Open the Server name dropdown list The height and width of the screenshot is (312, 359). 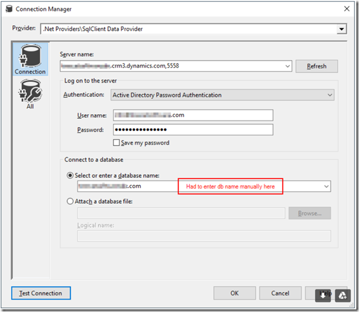pos(287,66)
